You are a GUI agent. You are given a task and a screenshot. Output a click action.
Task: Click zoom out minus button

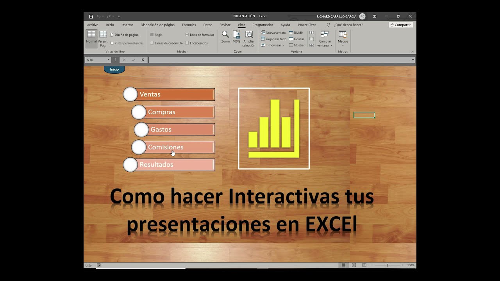372,265
